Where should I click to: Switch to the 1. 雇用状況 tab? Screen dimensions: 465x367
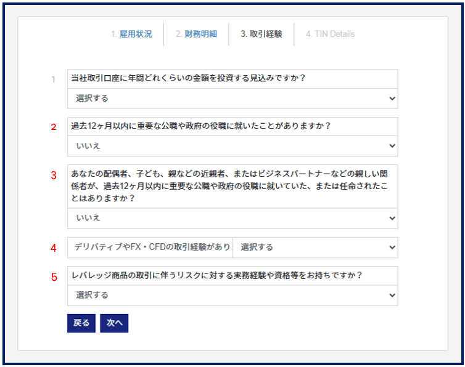[131, 34]
